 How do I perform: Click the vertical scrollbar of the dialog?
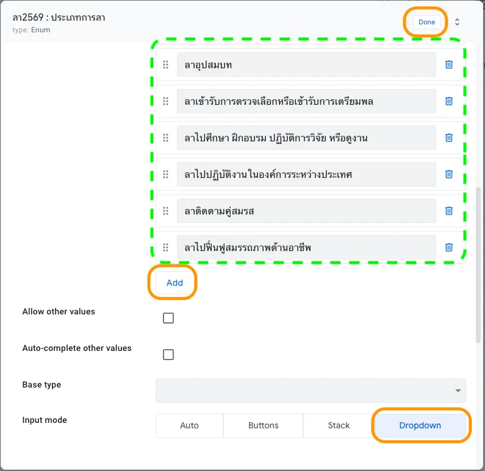(x=478, y=262)
